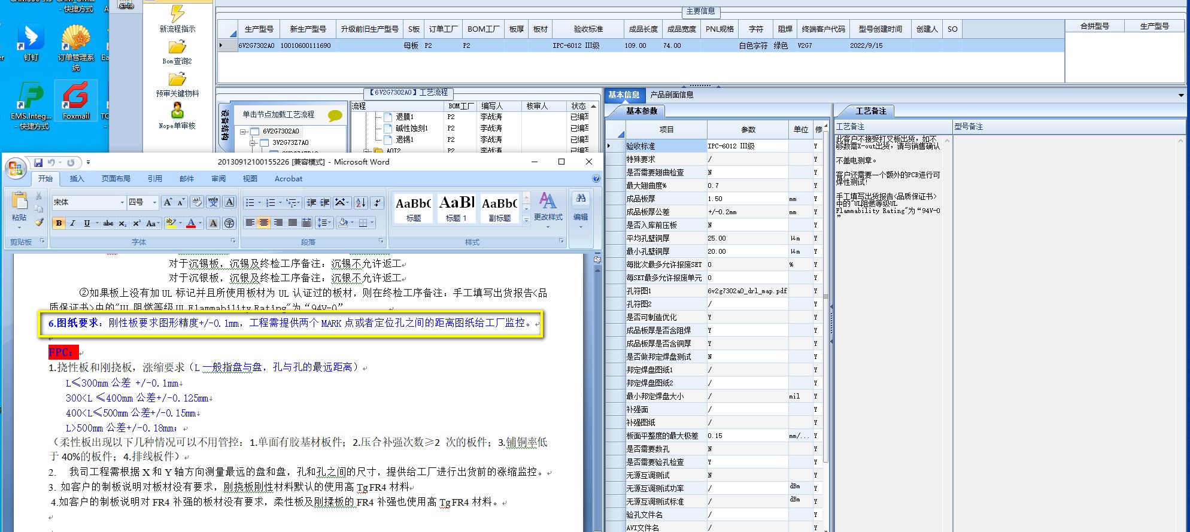Open the 预审关键物料 folder shortcut
Screen dimensions: 1190x532
point(177,84)
